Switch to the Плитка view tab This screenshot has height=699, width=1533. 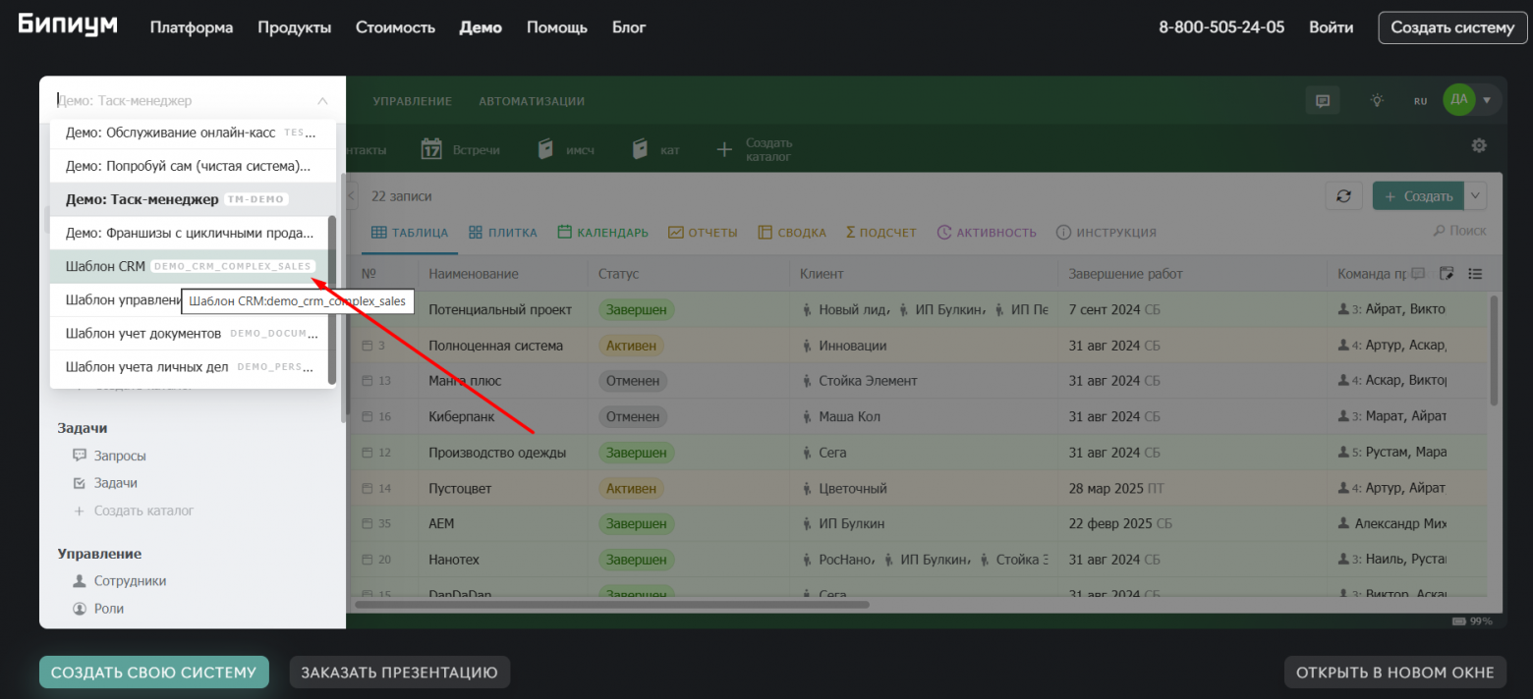[x=503, y=233]
